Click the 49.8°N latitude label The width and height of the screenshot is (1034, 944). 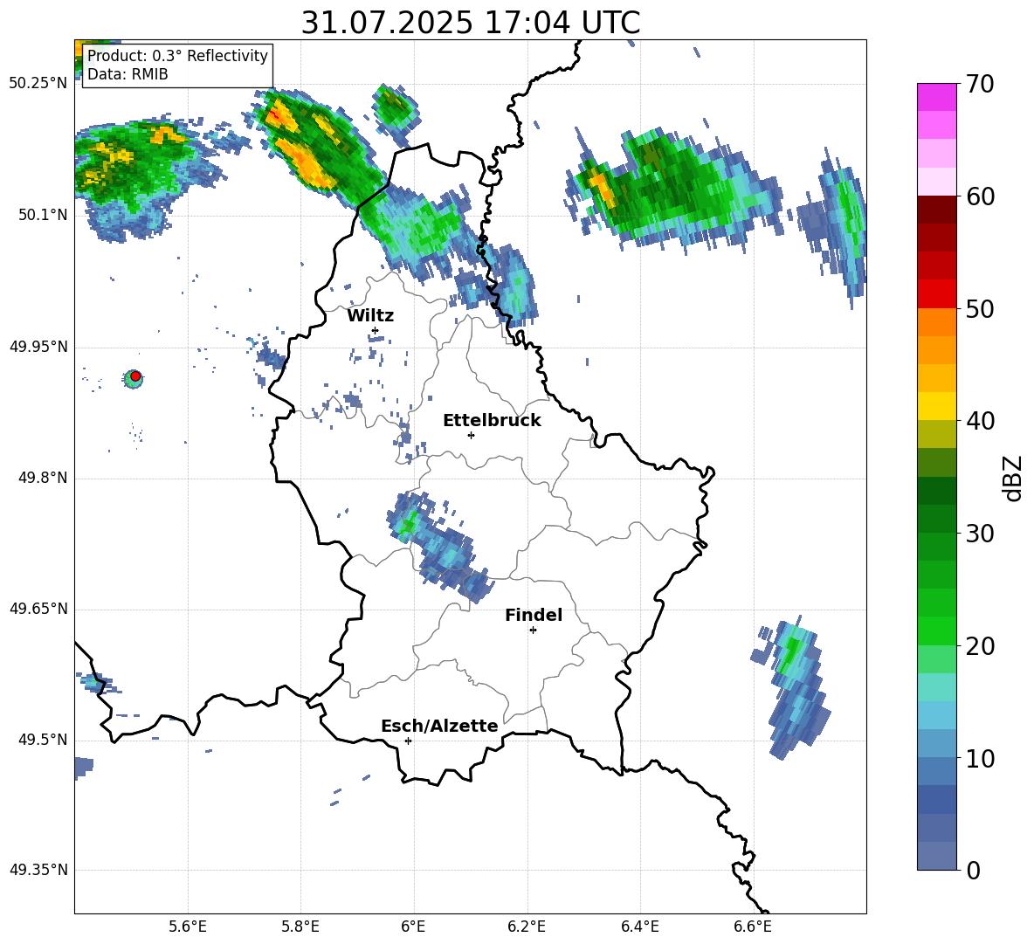(x=43, y=478)
